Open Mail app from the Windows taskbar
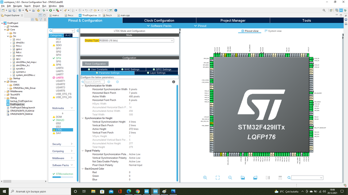The width and height of the screenshot is (348, 195). 111,191
